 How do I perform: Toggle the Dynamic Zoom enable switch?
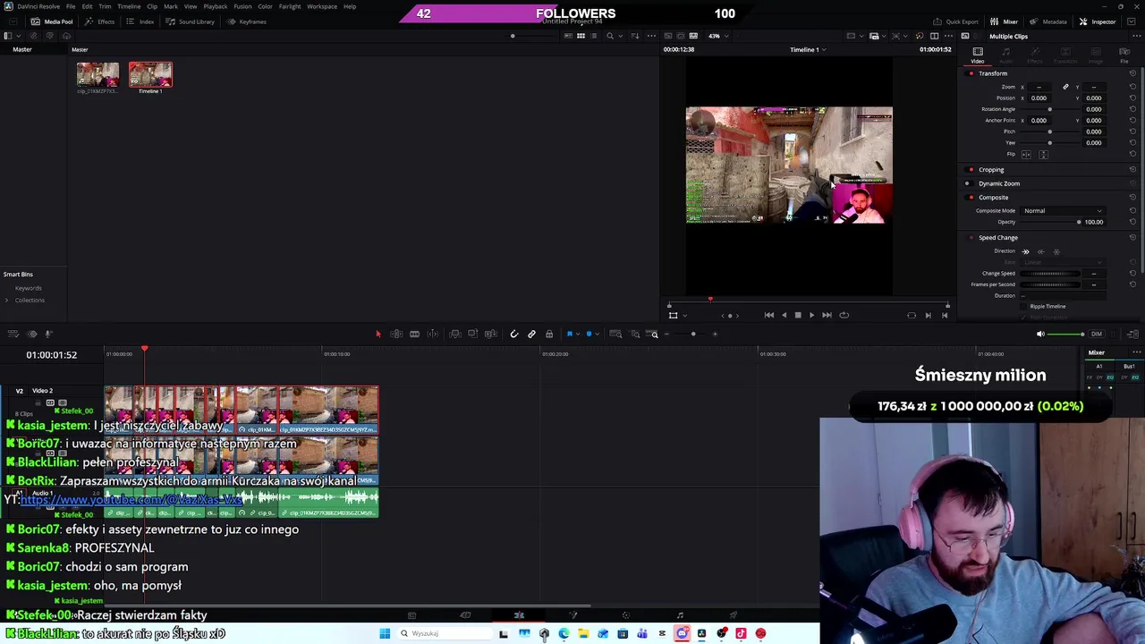pos(967,183)
